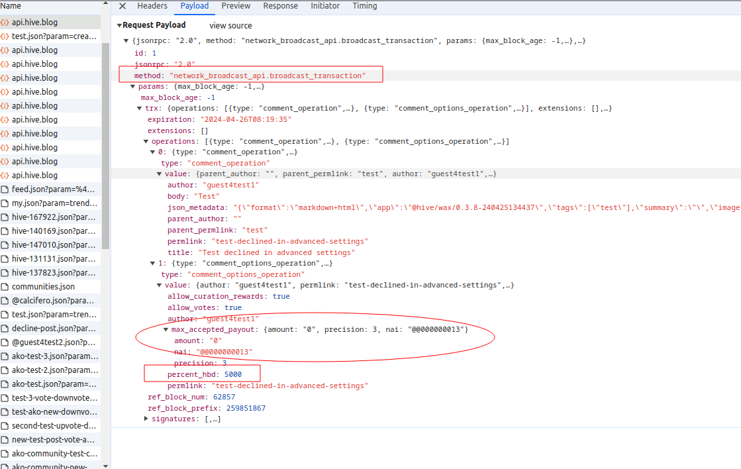This screenshot has width=741, height=469.
Task: Collapse the operations array node
Action: pos(146,141)
